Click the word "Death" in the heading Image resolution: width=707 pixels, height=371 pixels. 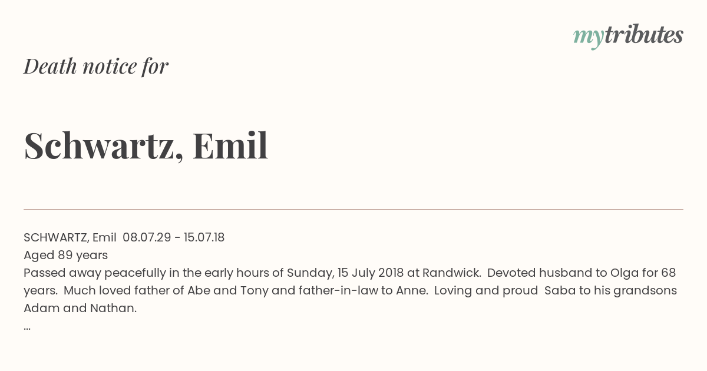point(50,67)
